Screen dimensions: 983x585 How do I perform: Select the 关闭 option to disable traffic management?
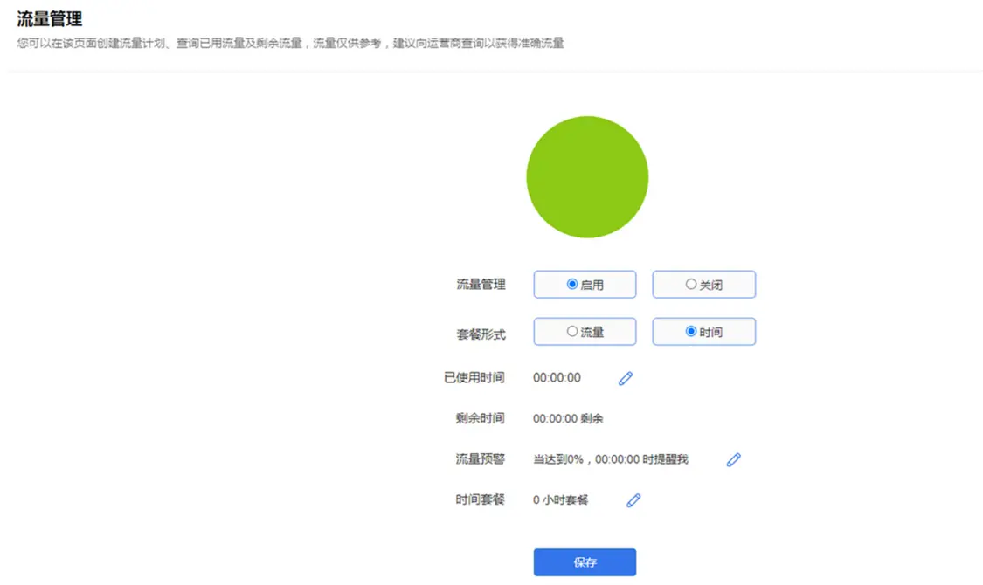[703, 284]
